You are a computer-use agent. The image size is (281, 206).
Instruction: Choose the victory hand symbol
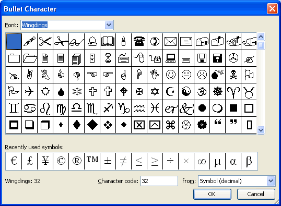30,75
